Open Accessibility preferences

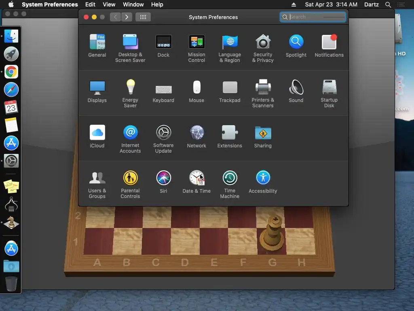coord(263,182)
